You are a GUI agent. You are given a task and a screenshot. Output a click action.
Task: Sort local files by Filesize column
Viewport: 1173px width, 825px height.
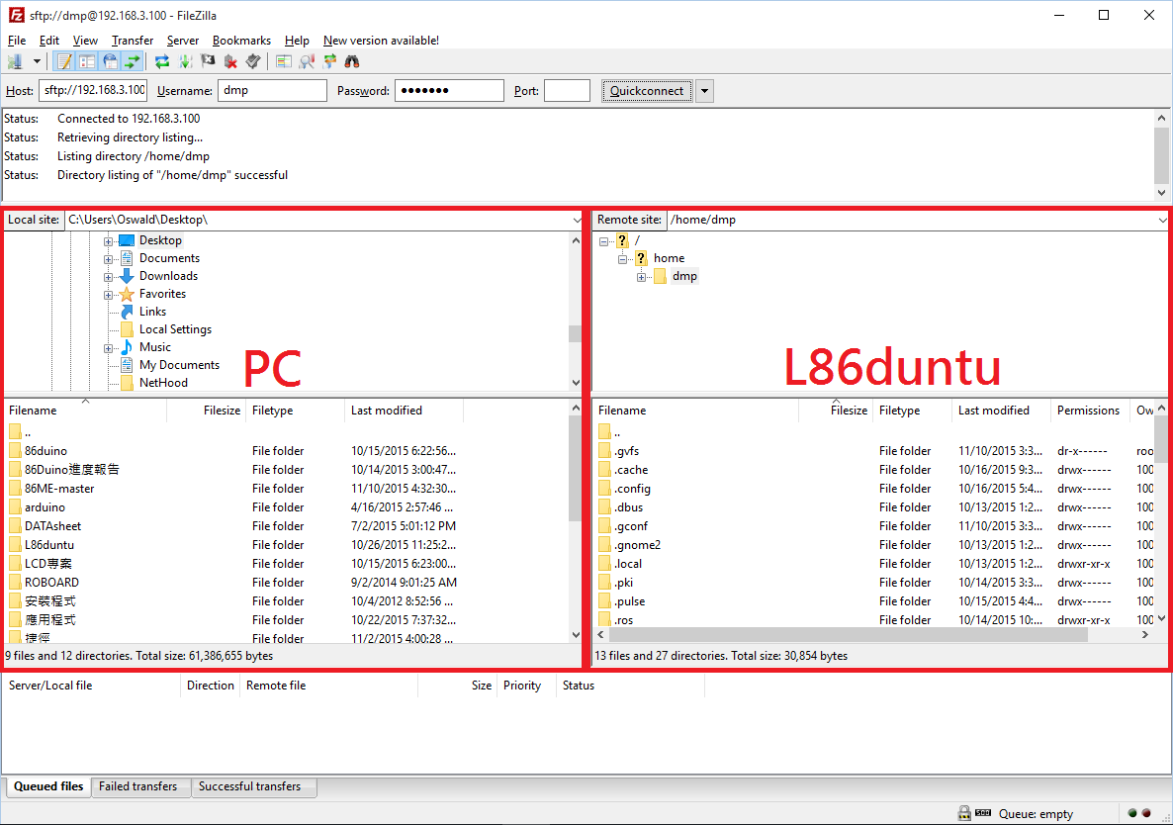coord(207,411)
